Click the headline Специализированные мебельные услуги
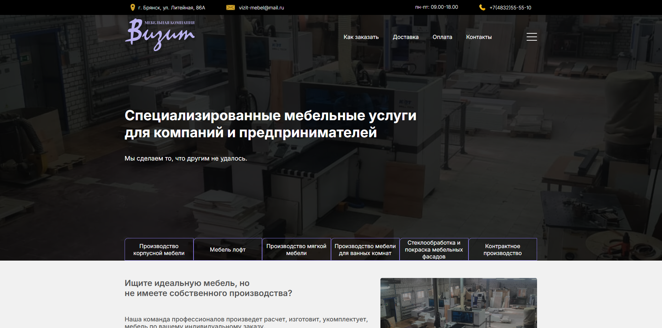 coord(270,116)
